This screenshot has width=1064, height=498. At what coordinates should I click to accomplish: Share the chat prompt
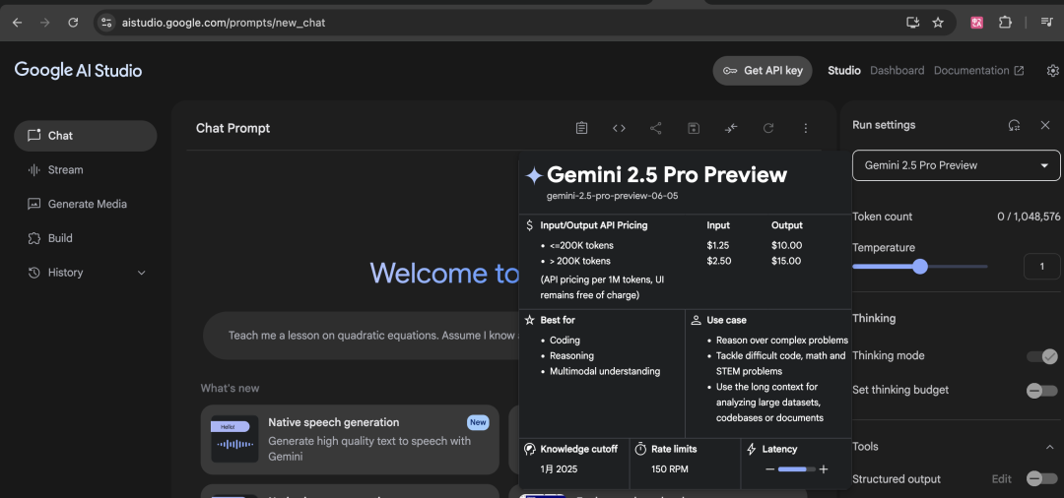pos(656,128)
